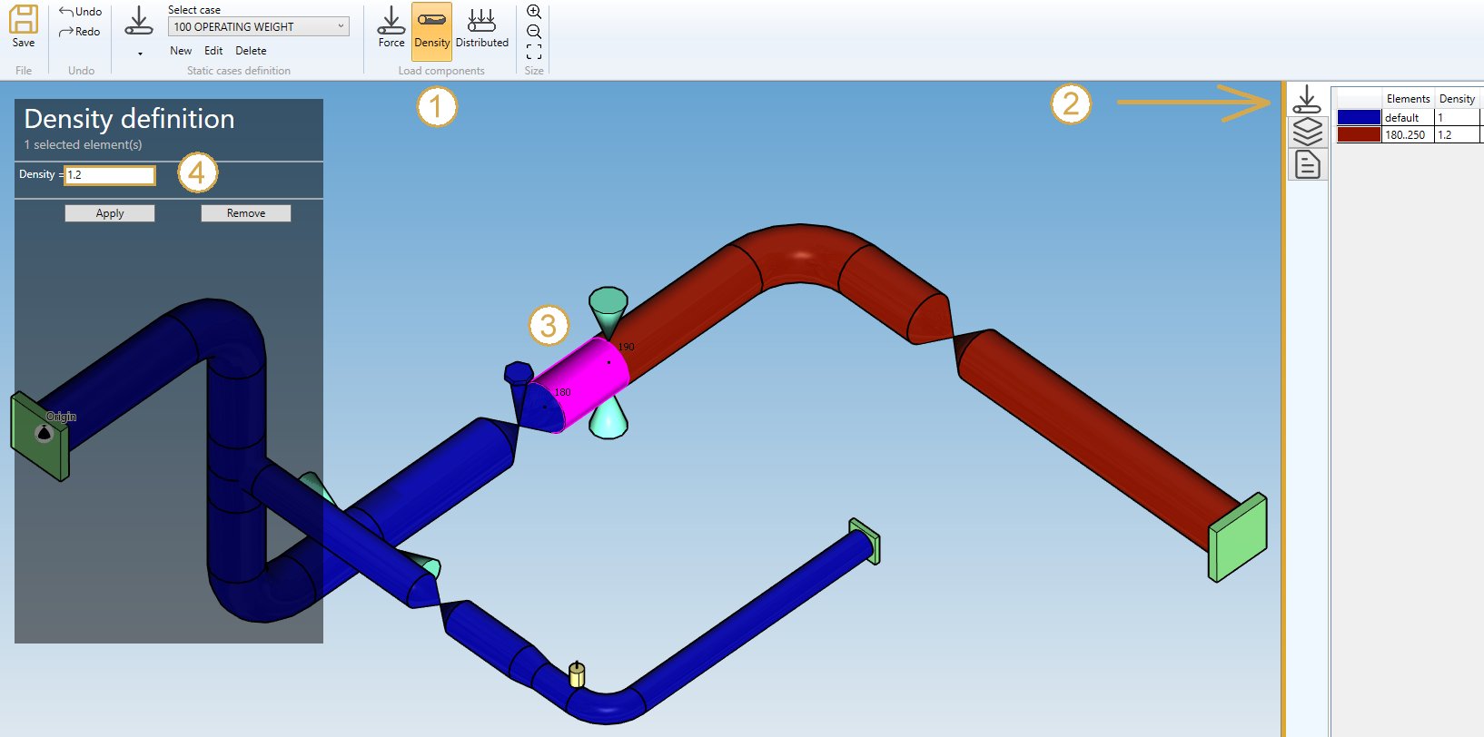The height and width of the screenshot is (737, 1484).
Task: Redo the last action
Action: 80,32
